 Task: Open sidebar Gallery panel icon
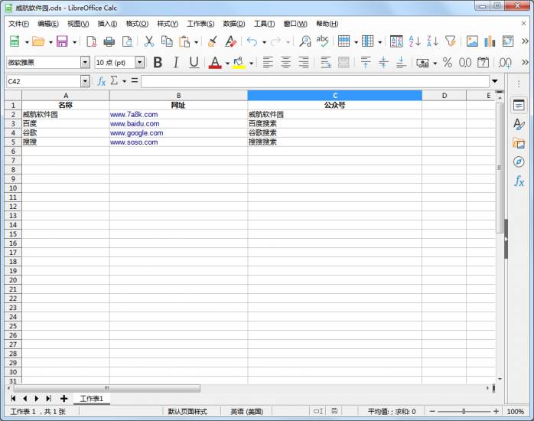coord(519,143)
